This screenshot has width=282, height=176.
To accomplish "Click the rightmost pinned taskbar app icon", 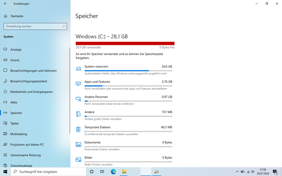I will [x=156, y=172].
